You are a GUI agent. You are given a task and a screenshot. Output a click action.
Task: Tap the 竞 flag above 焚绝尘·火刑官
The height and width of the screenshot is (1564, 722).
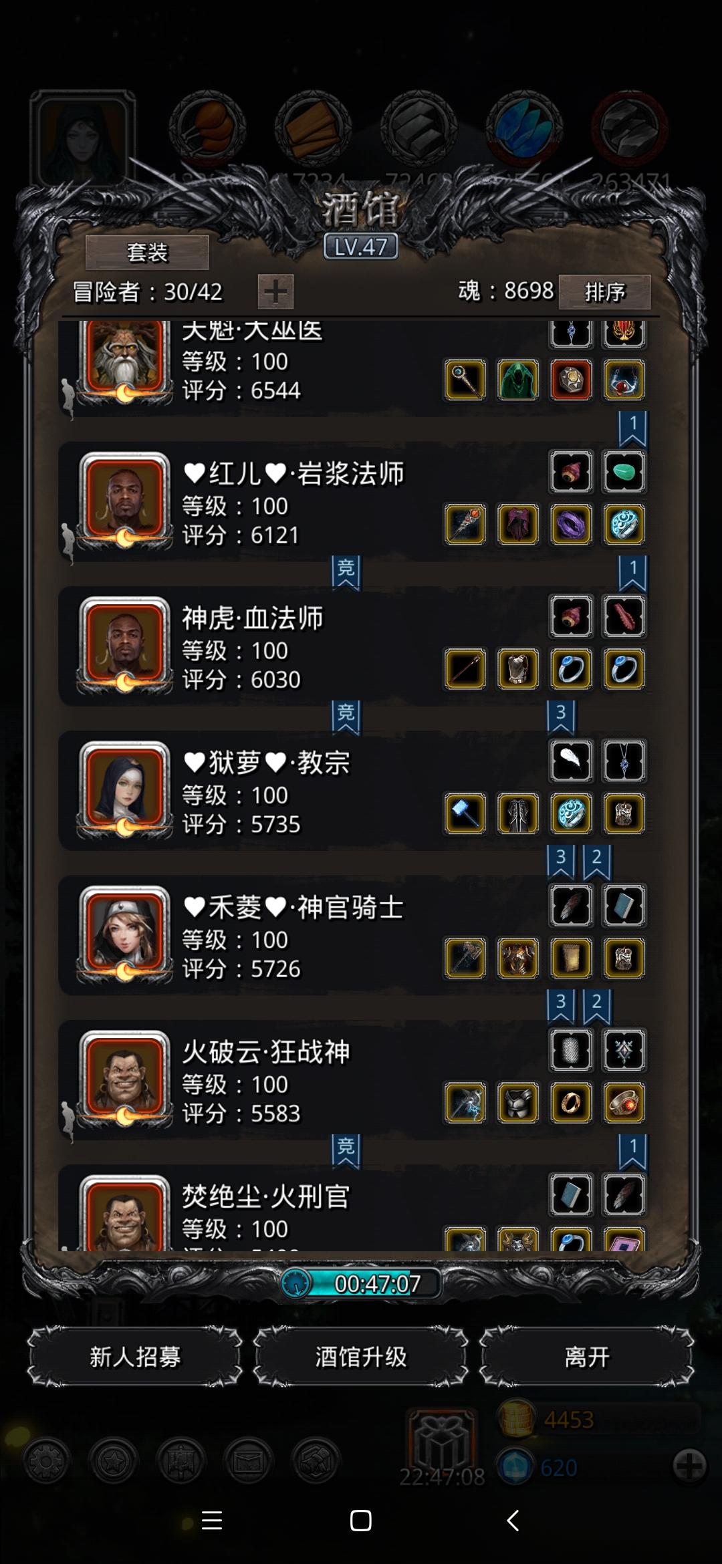coord(346,1150)
